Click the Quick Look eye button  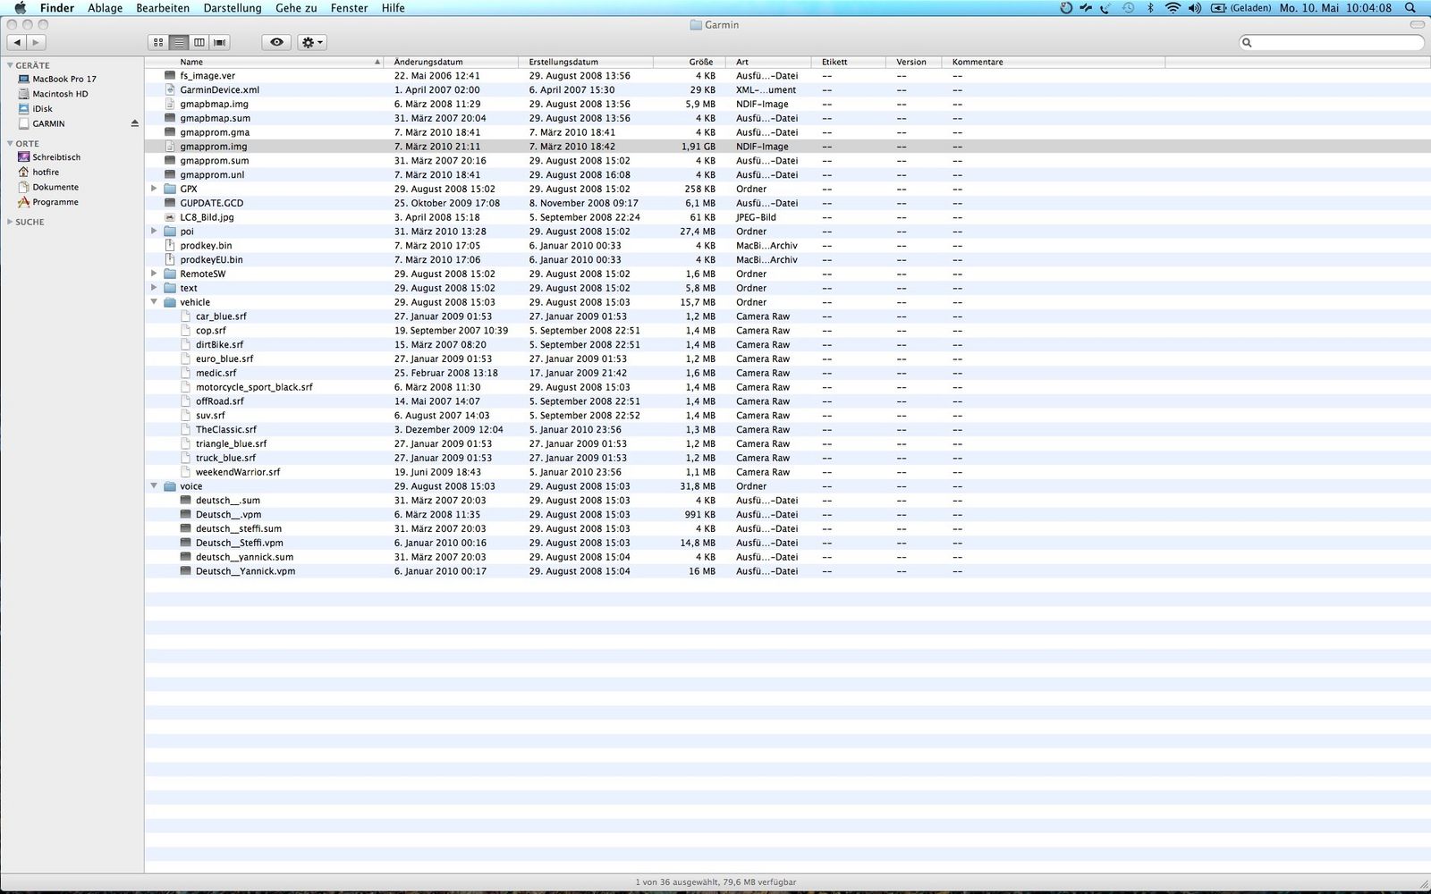(x=276, y=42)
